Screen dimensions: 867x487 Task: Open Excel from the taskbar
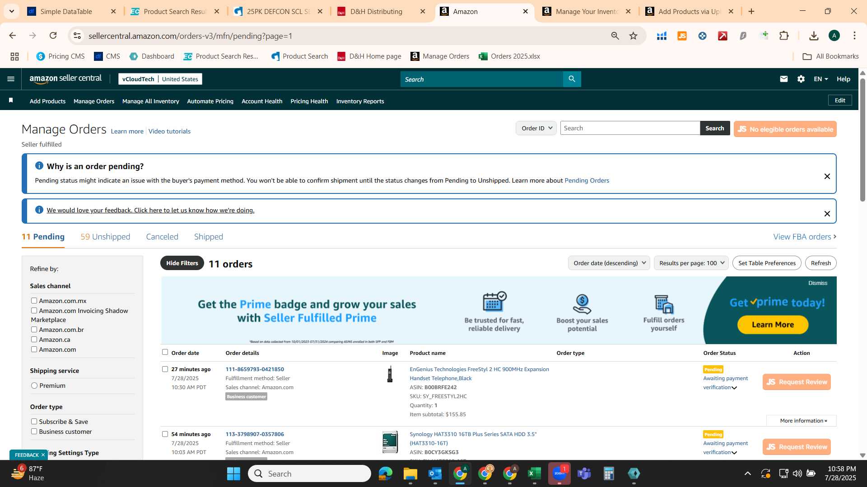tap(534, 473)
